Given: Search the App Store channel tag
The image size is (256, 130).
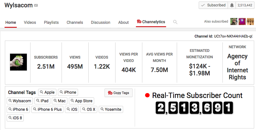Looking at the screenshot, I should pyautogui.click(x=81, y=101).
